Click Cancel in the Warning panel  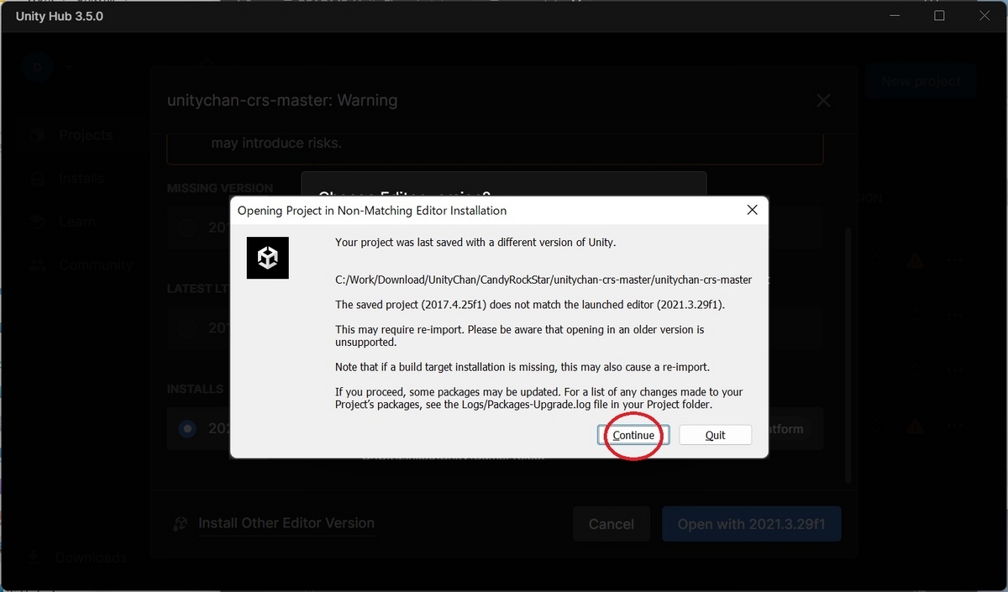pyautogui.click(x=612, y=524)
